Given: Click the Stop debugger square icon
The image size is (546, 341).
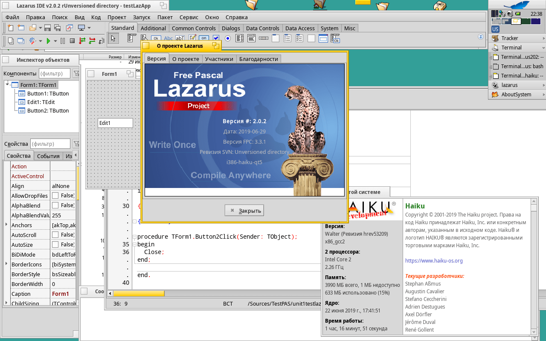Looking at the screenshot, I should click(72, 41).
